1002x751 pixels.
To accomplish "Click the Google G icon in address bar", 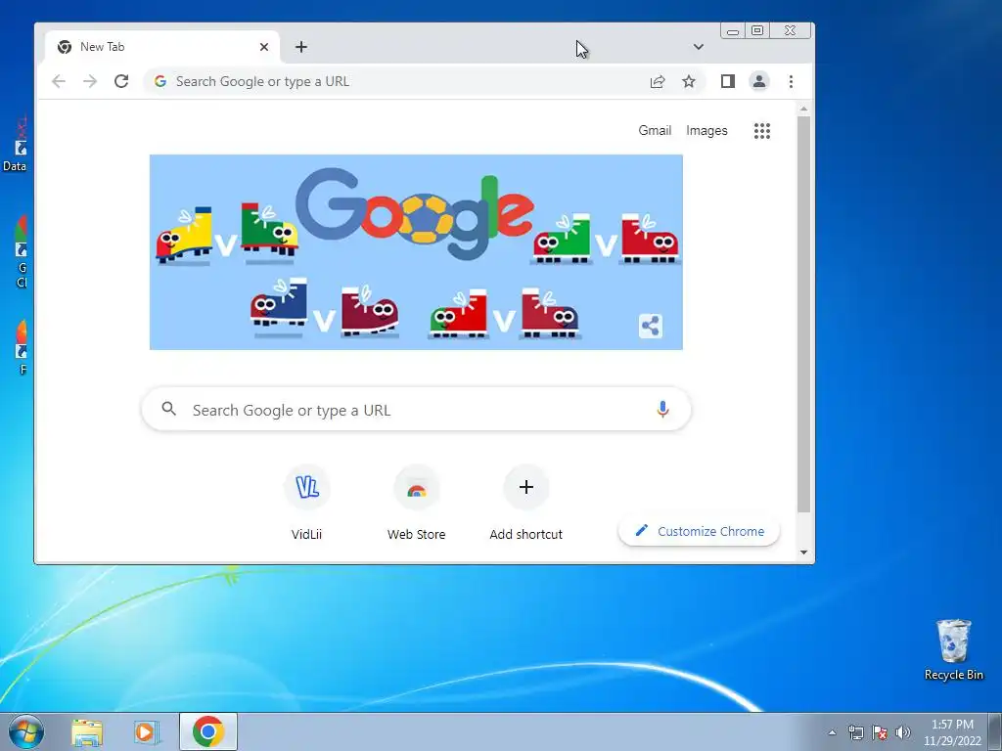I will 159,81.
